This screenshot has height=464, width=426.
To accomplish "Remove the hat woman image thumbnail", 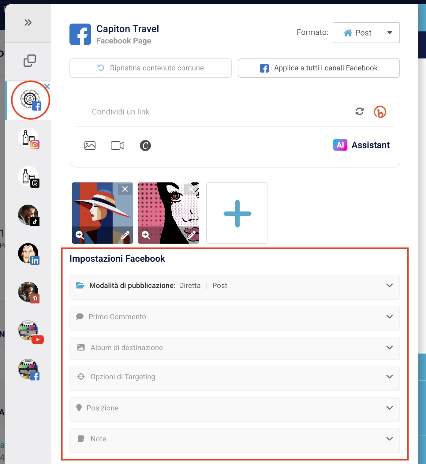I will pyautogui.click(x=125, y=189).
